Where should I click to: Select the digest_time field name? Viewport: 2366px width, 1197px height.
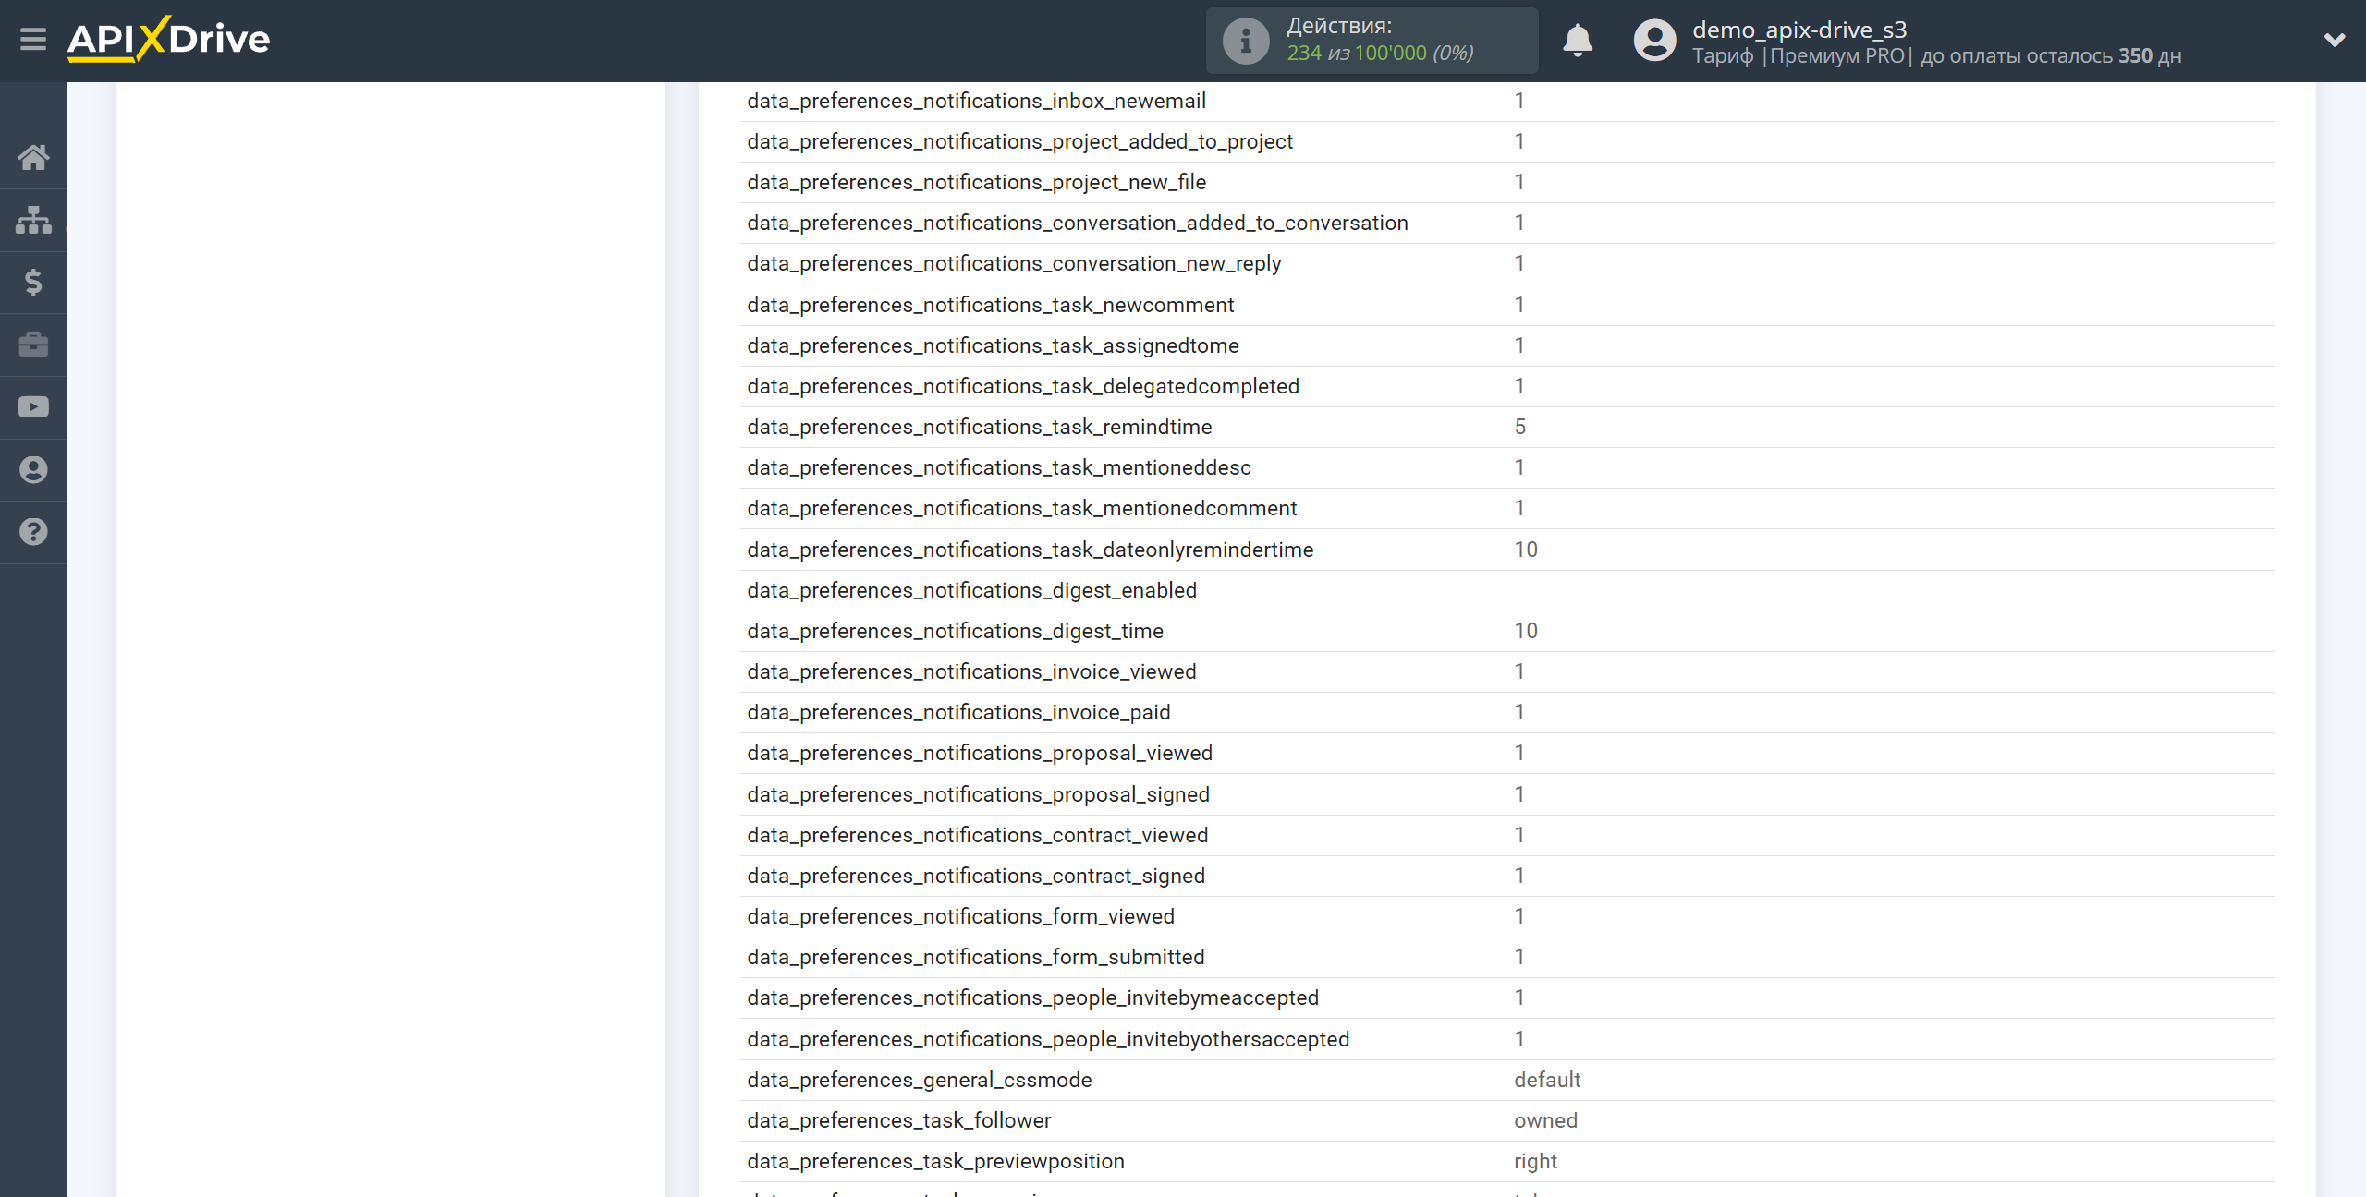pyautogui.click(x=955, y=631)
